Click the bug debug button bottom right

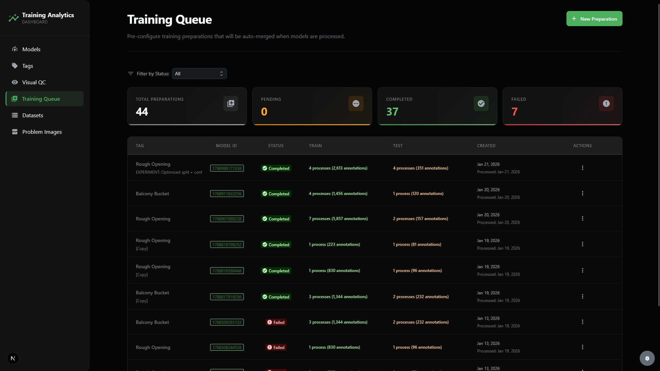coord(647,358)
